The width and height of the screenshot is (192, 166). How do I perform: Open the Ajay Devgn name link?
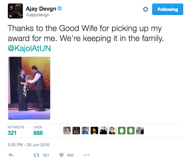click(x=41, y=9)
